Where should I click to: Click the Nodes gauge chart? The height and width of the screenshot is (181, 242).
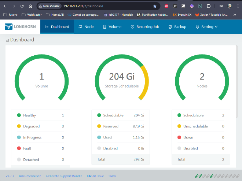(x=202, y=77)
